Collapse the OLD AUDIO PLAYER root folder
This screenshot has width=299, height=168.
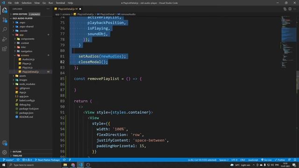pyautogui.click(x=31, y=18)
